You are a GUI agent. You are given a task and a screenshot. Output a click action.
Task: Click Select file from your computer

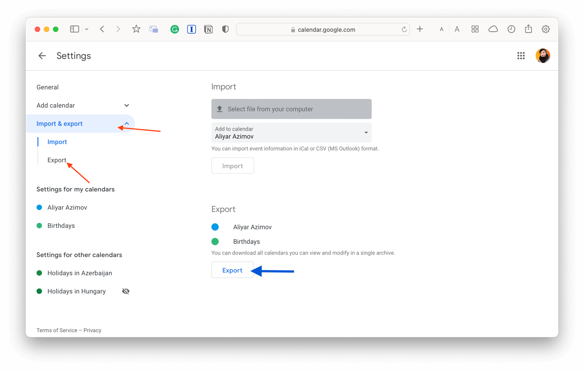click(x=291, y=109)
